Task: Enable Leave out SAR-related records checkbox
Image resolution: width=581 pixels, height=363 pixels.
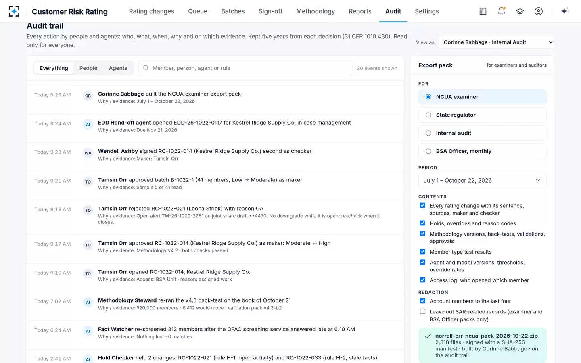Action: click(423, 311)
